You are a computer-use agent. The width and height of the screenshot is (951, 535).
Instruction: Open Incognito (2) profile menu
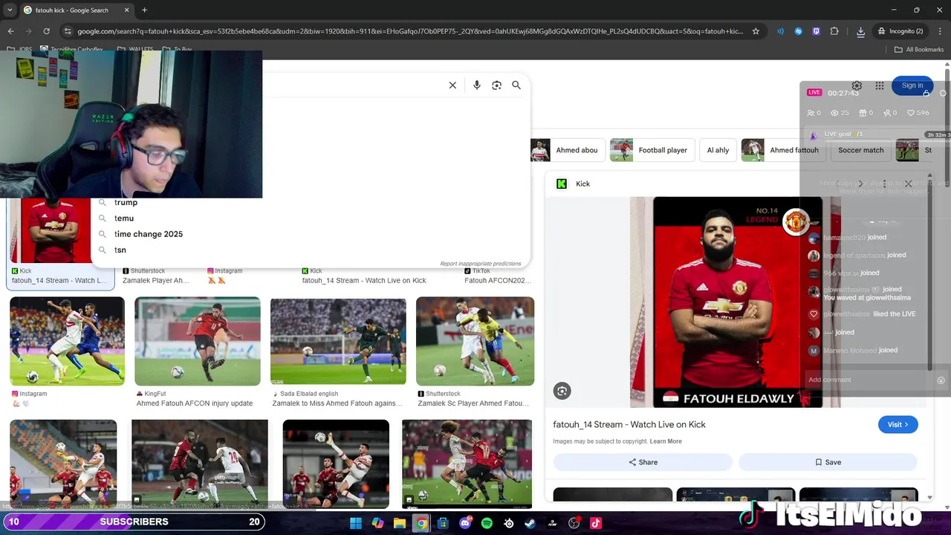899,31
